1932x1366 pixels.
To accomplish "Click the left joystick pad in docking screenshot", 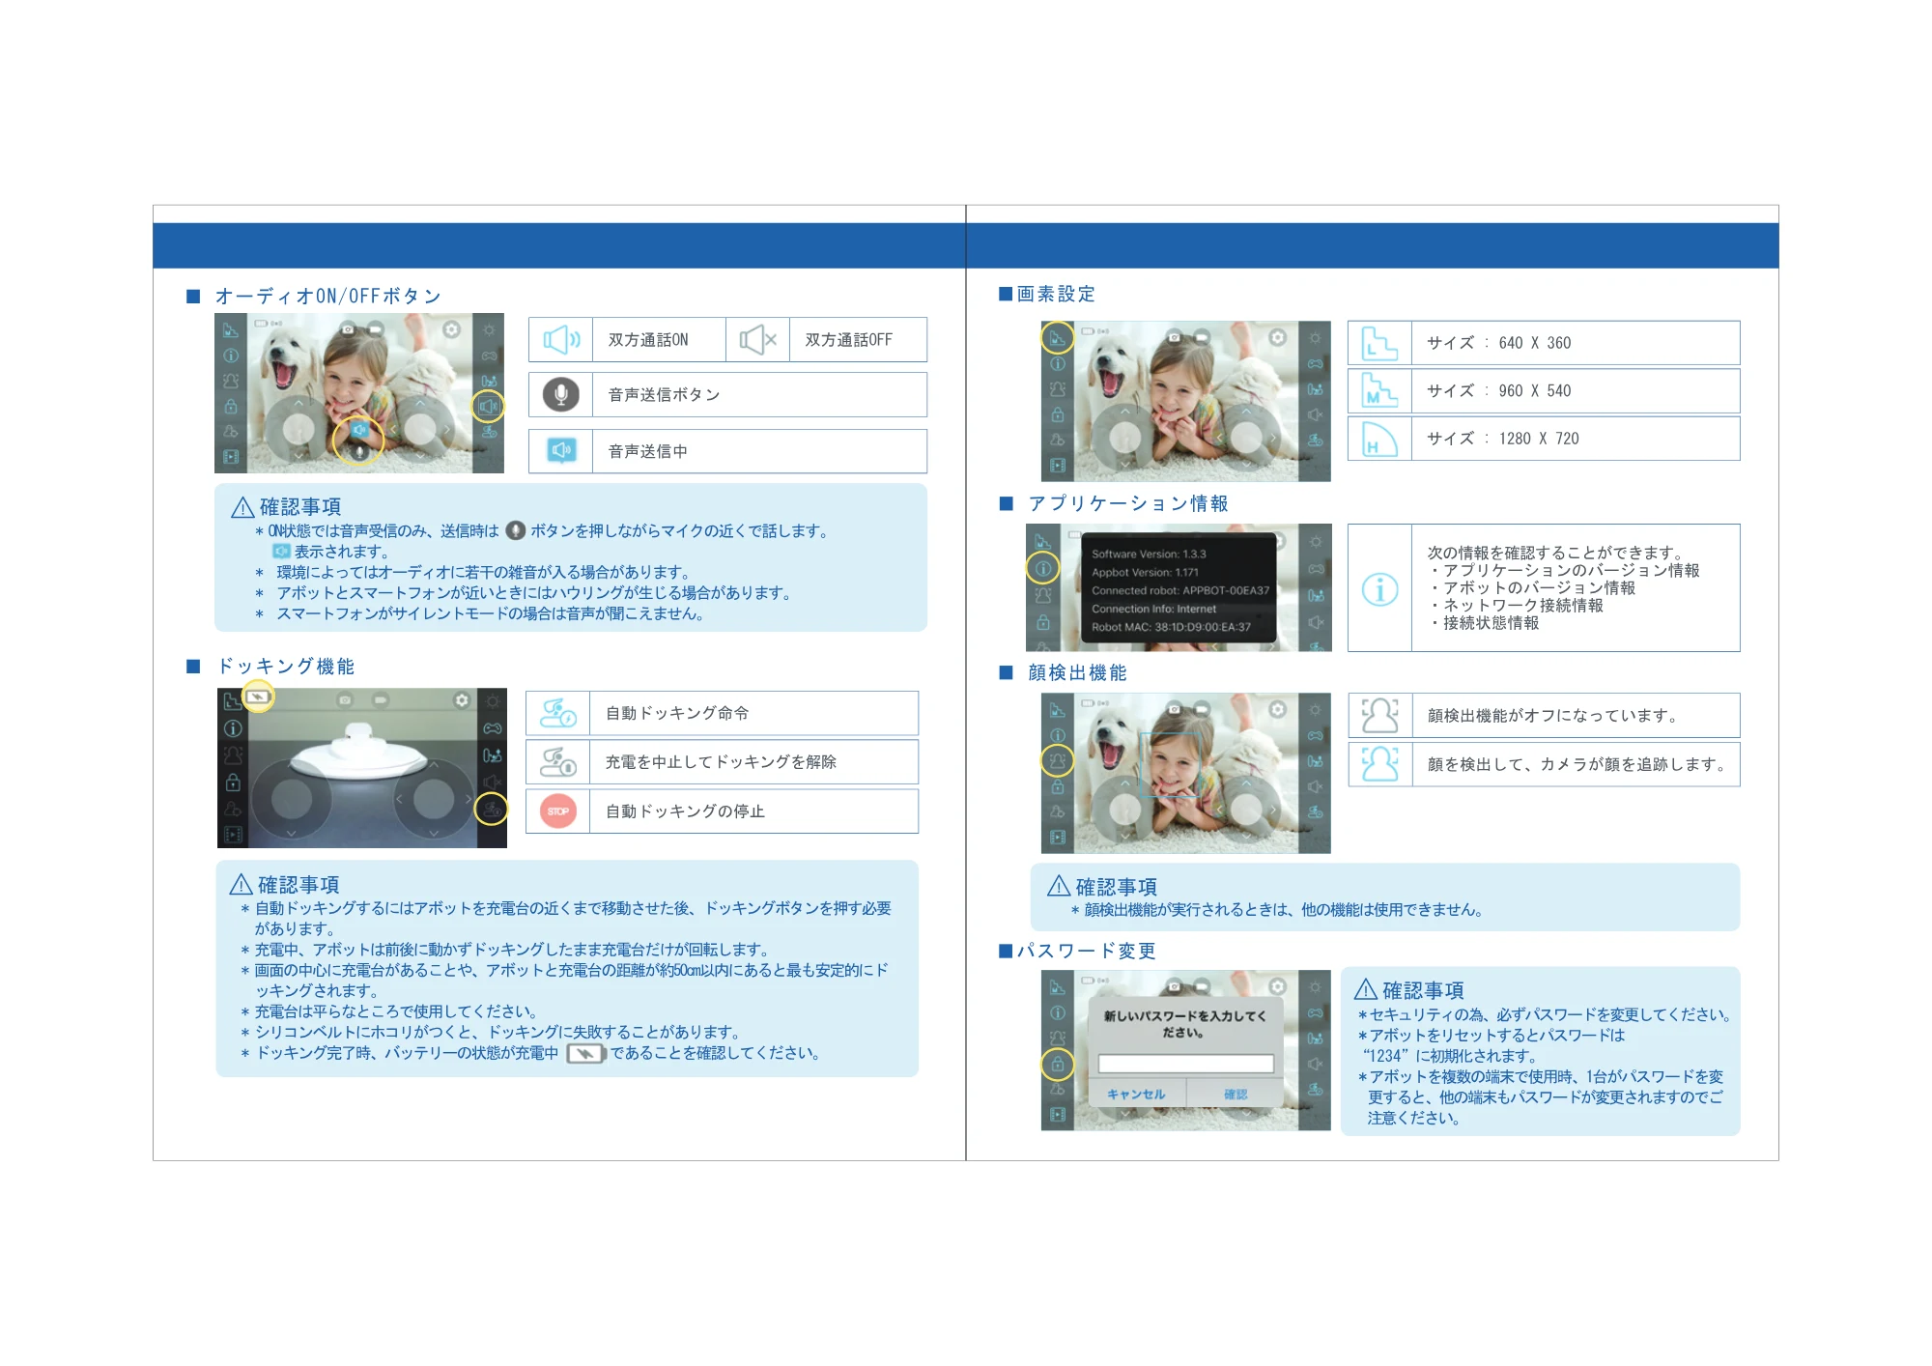I will [x=291, y=798].
